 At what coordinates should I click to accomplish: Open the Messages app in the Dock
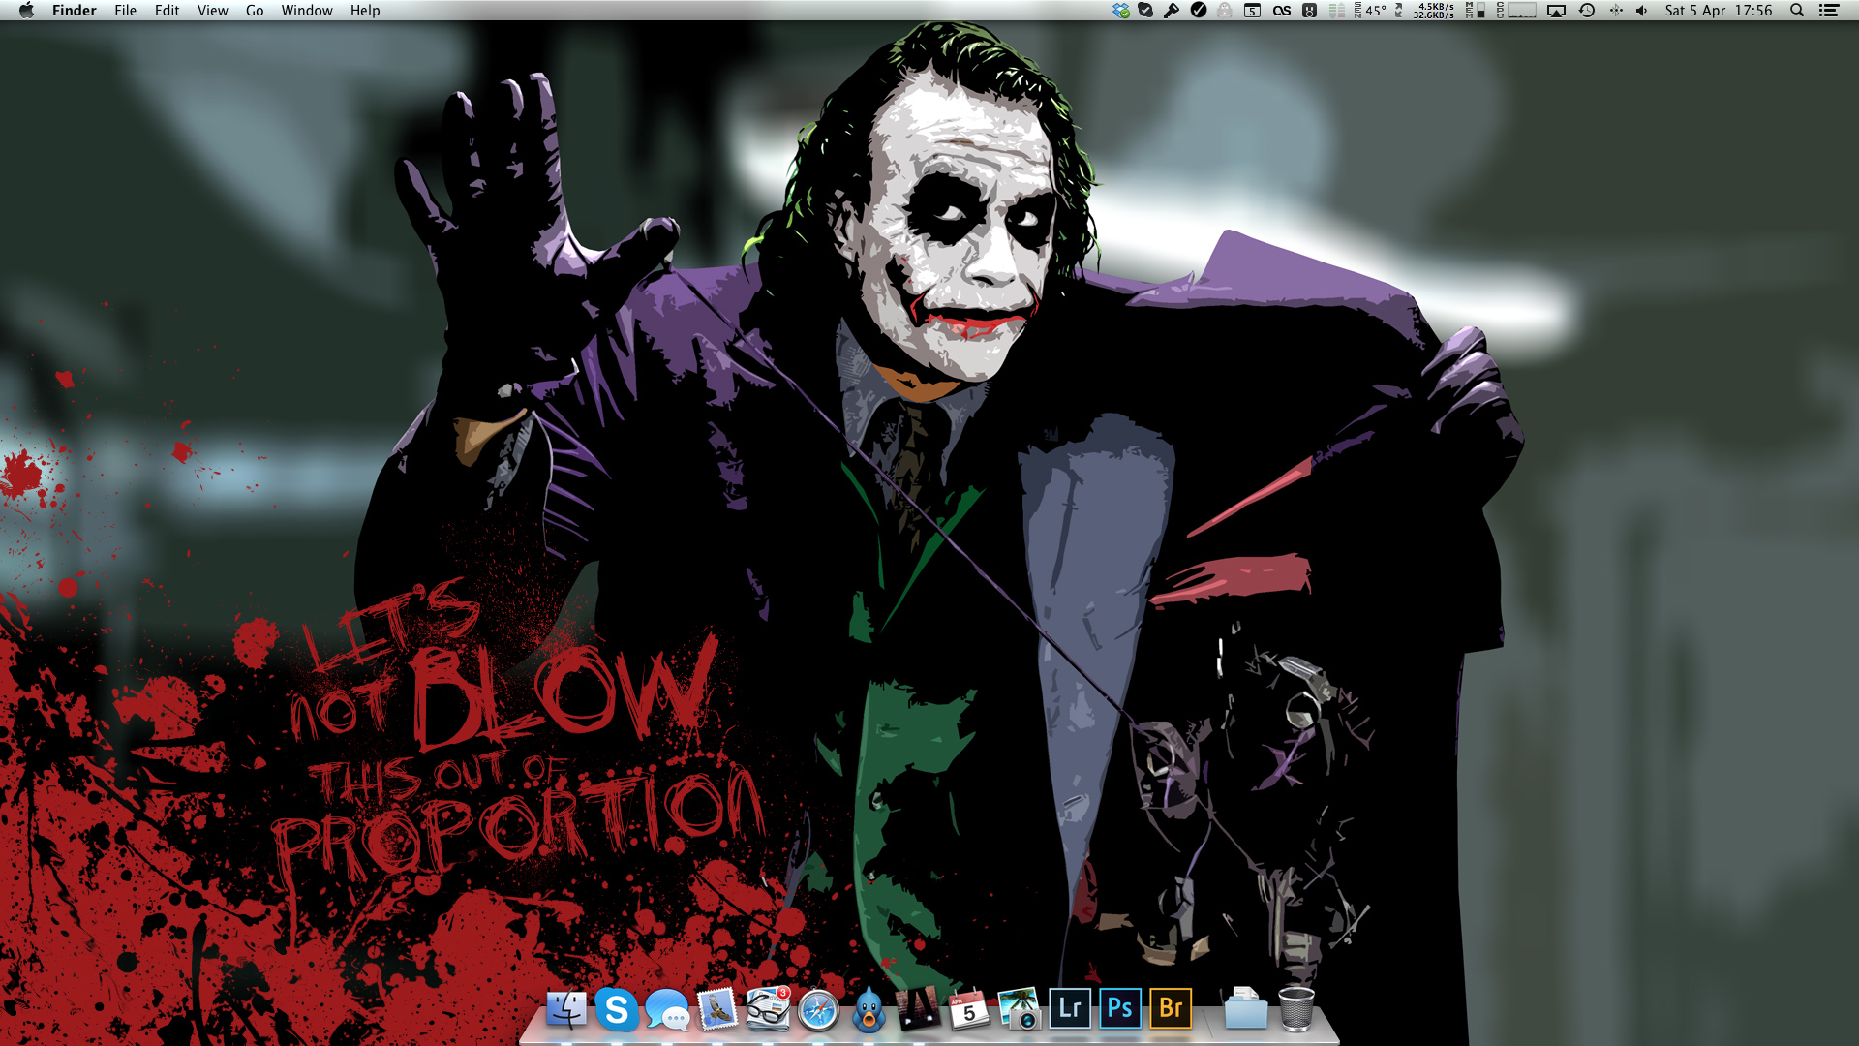click(x=667, y=1010)
